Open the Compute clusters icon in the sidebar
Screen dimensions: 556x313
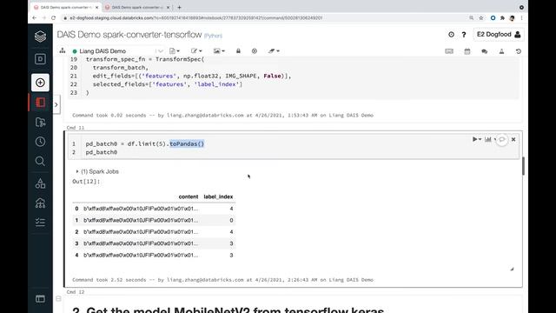[x=40, y=203]
